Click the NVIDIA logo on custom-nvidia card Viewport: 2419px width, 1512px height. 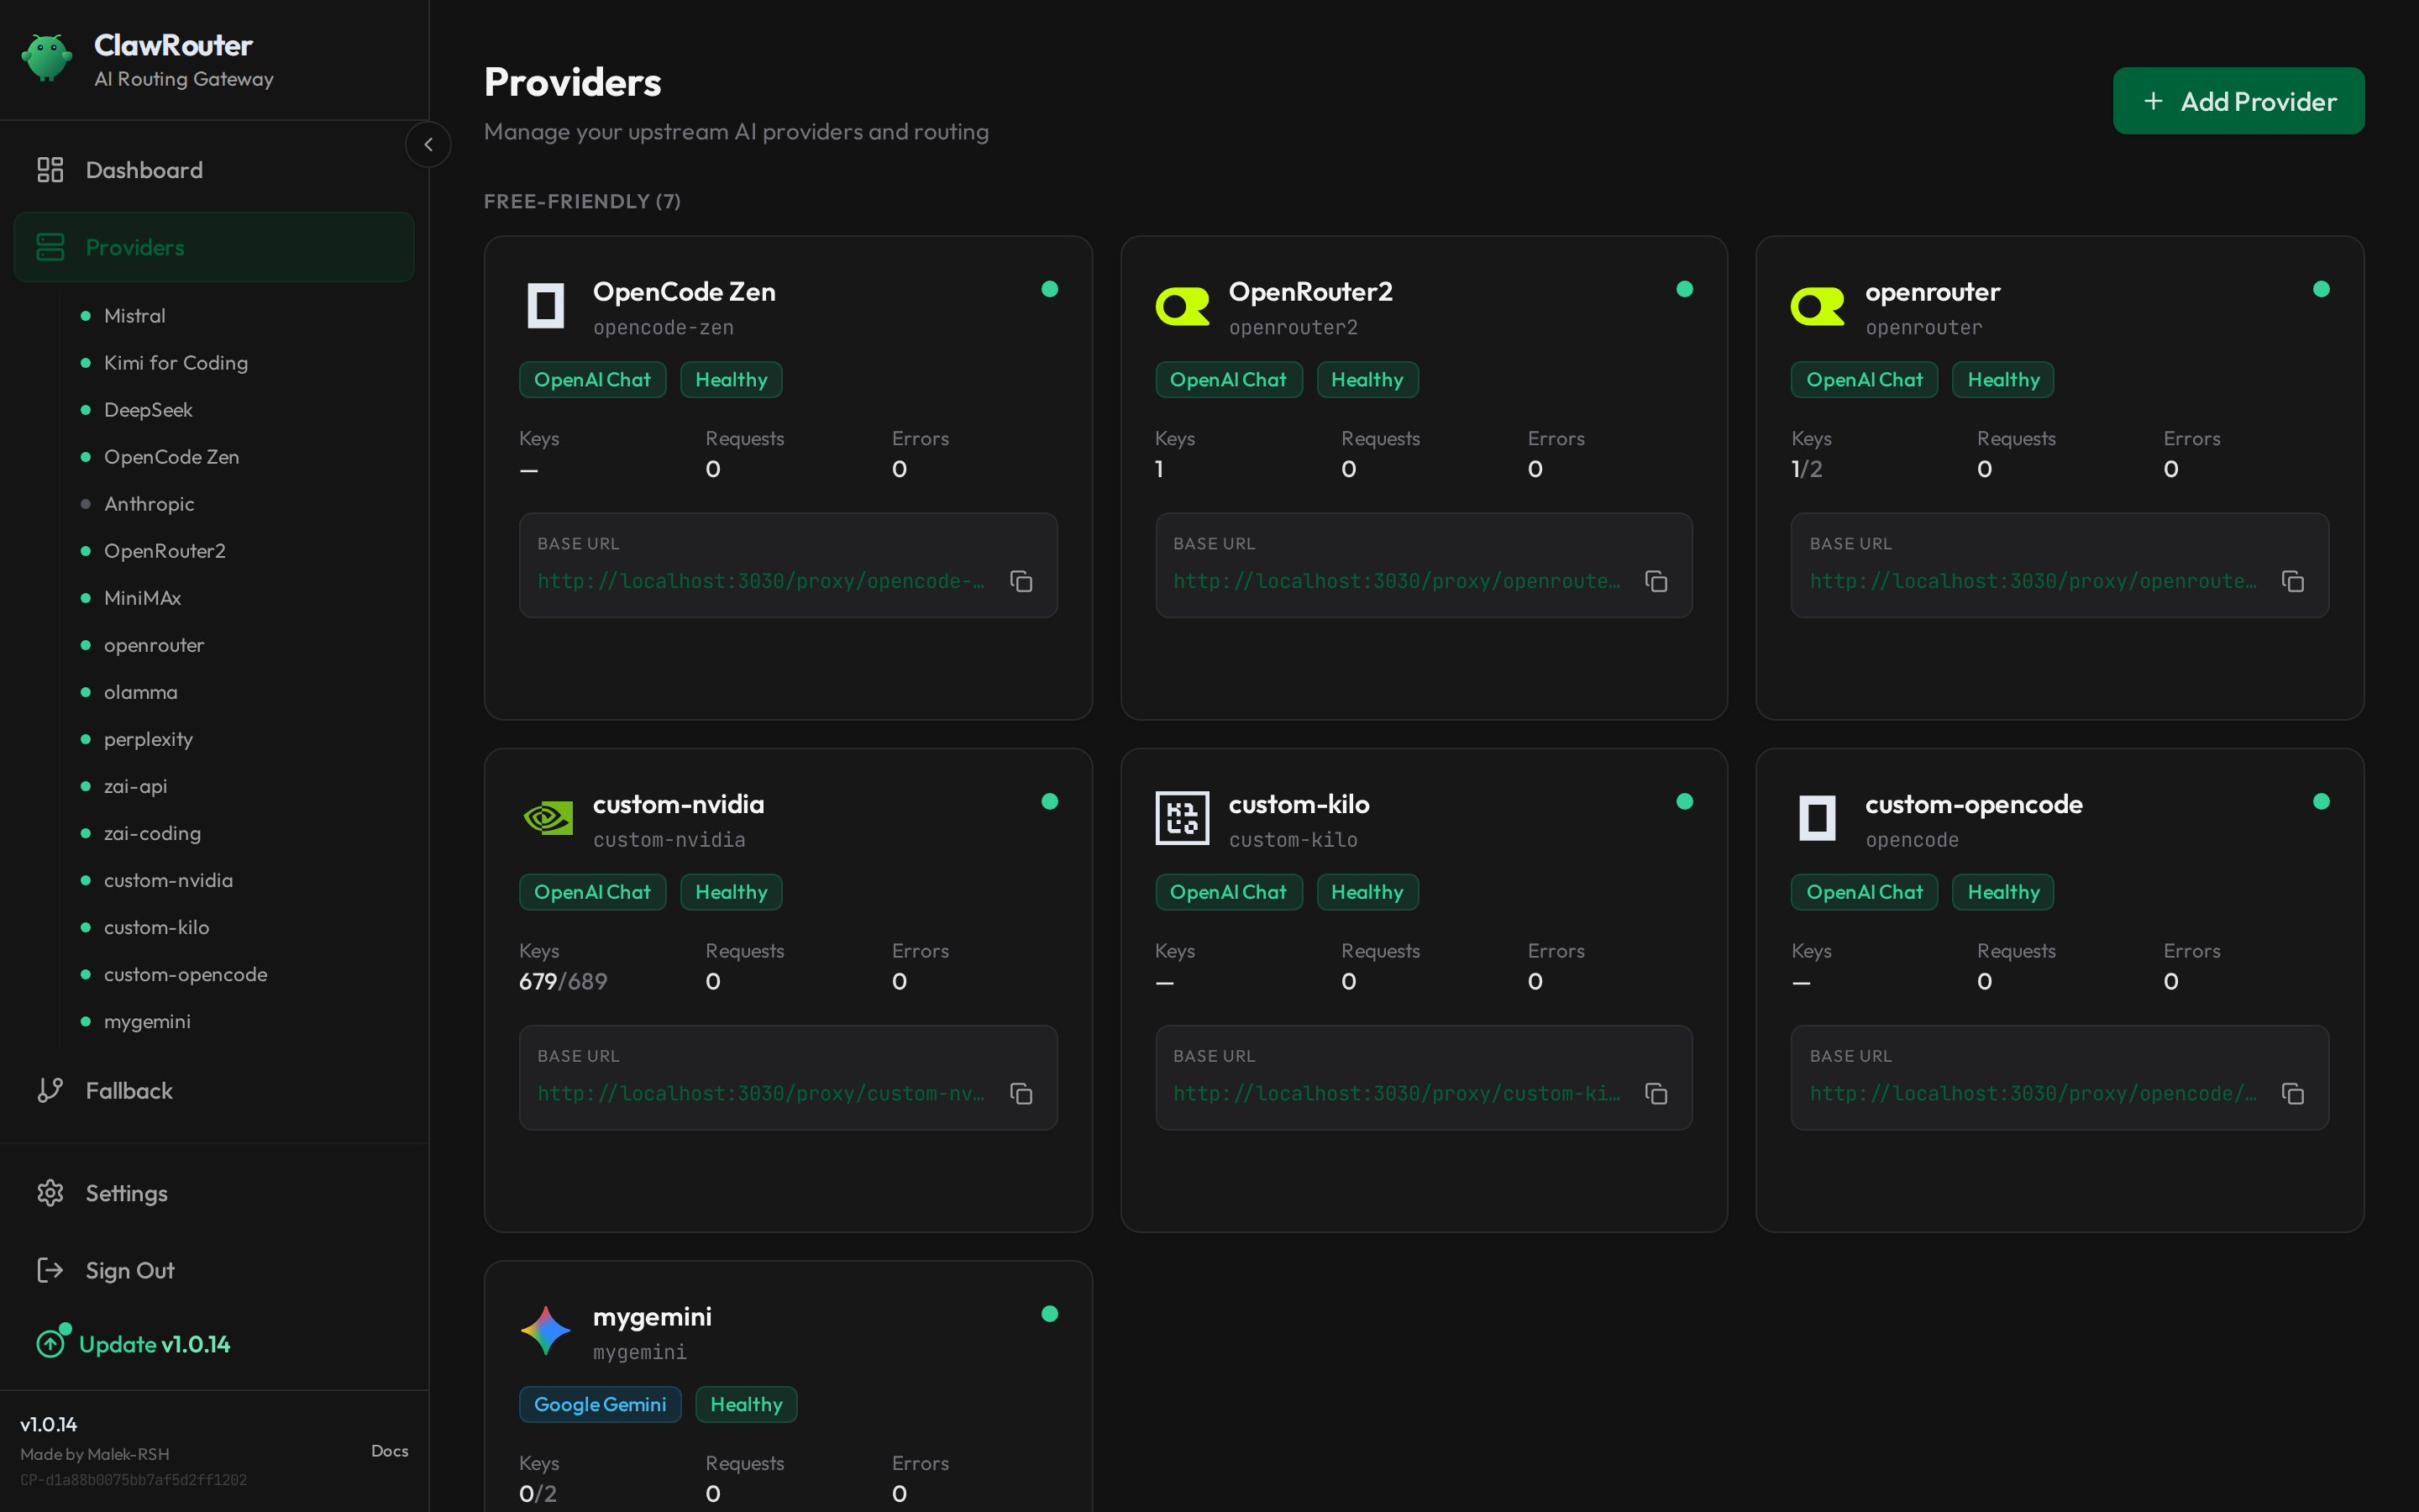pos(546,818)
